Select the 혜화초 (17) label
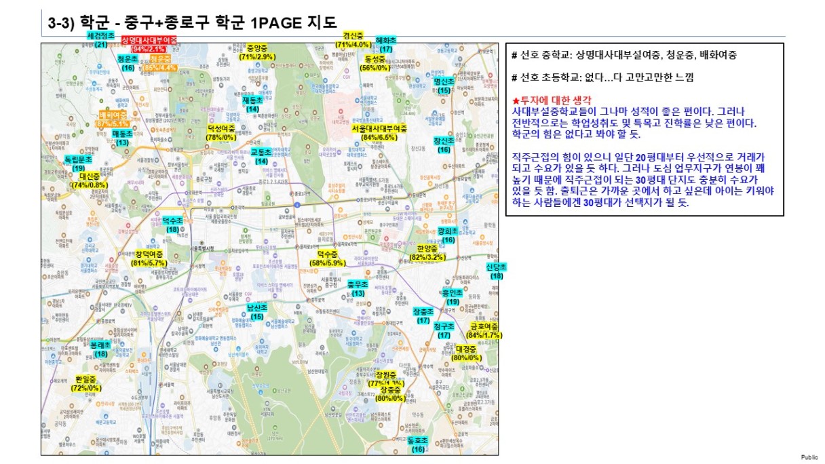Viewport: 825px width, 464px height. [386, 44]
